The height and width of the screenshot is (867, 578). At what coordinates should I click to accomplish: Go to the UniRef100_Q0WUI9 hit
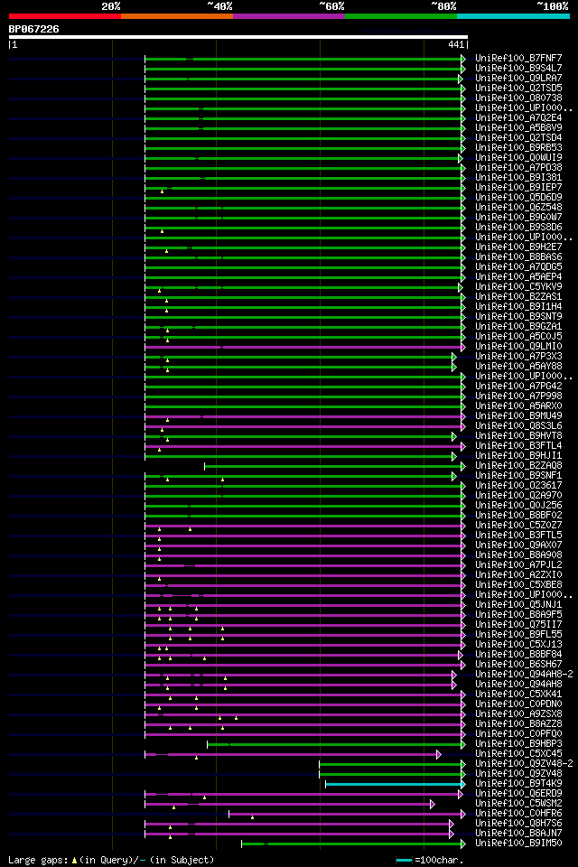point(518,157)
